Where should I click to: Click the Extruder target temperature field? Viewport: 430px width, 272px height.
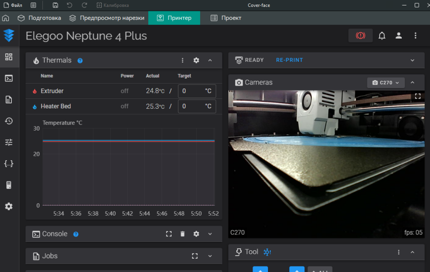pos(190,91)
